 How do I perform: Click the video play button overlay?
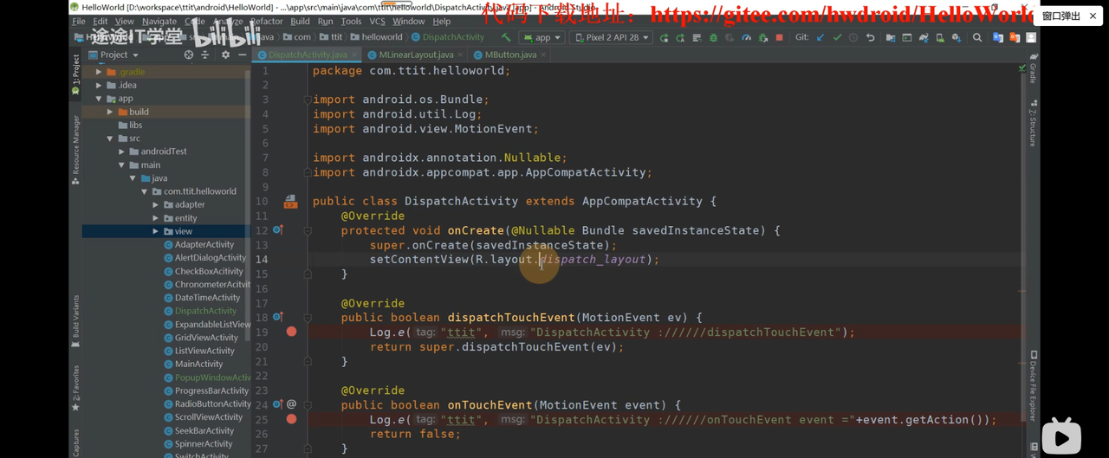click(1061, 437)
